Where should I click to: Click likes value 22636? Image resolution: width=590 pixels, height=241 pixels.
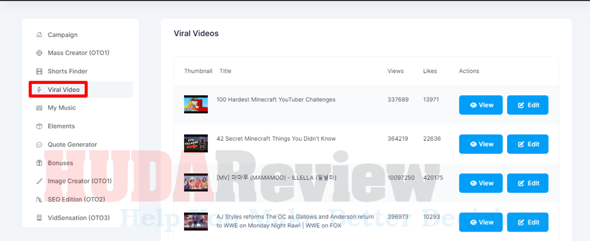point(432,139)
